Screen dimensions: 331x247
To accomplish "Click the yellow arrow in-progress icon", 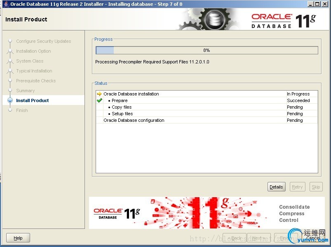I will coord(99,94).
